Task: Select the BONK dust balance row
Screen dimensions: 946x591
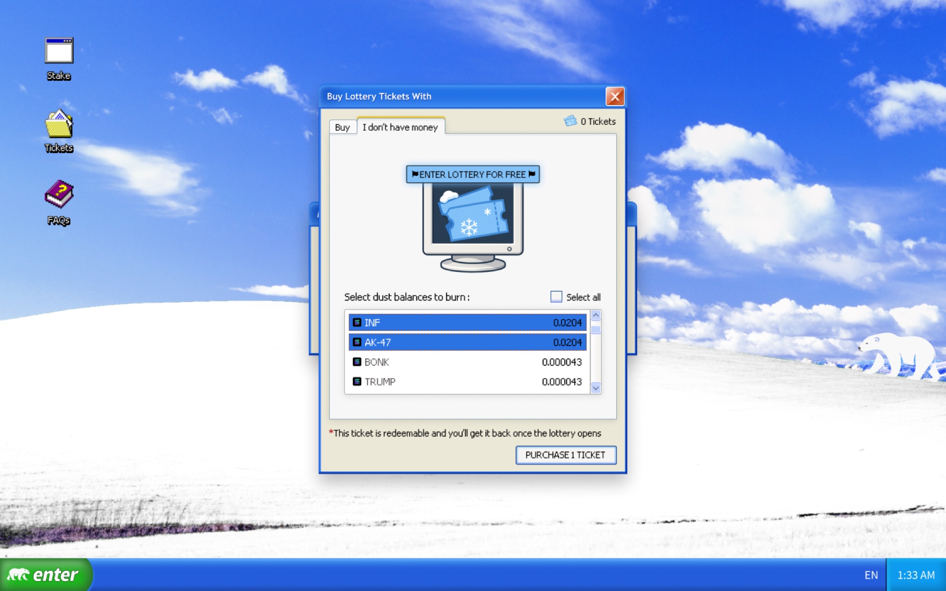Action: [467, 362]
